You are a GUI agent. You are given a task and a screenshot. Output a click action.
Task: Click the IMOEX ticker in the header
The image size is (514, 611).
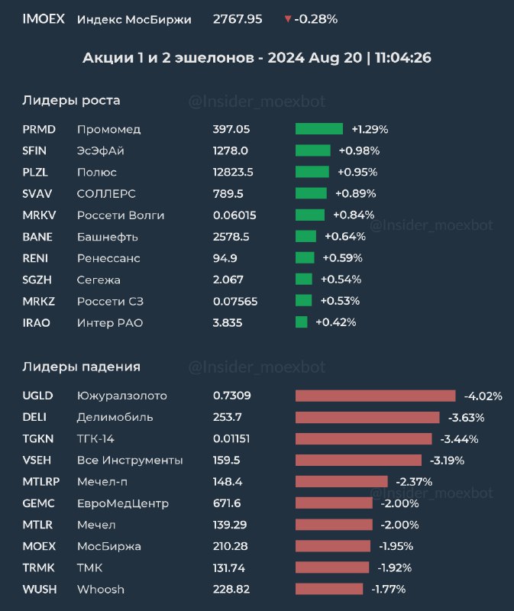(44, 18)
